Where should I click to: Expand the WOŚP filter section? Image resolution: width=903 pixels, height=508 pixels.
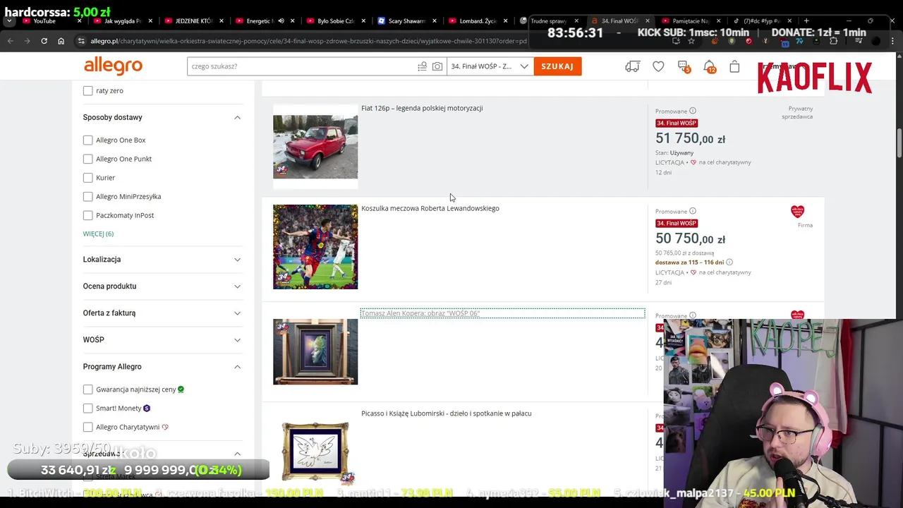point(162,340)
